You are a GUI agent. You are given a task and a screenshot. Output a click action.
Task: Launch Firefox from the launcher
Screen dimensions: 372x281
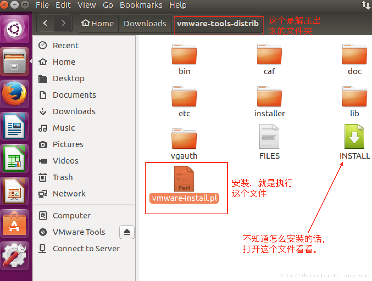coord(14,94)
